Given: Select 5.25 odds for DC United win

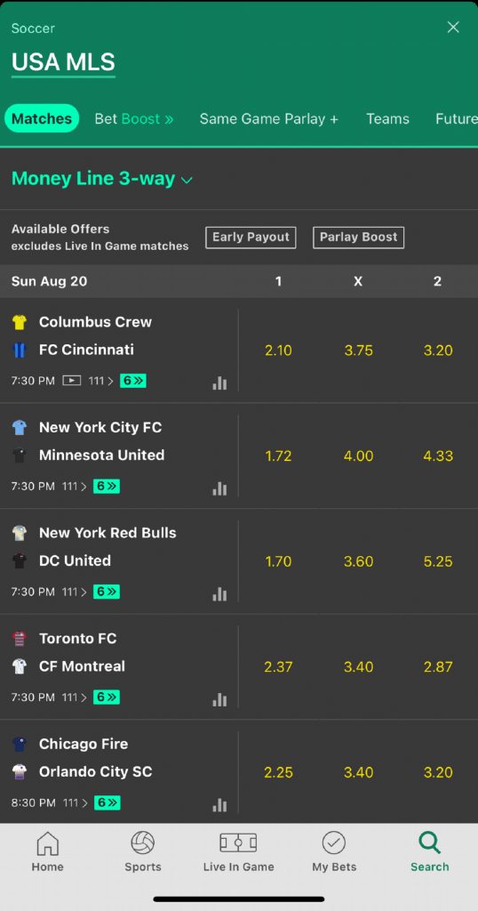Looking at the screenshot, I should tap(438, 562).
